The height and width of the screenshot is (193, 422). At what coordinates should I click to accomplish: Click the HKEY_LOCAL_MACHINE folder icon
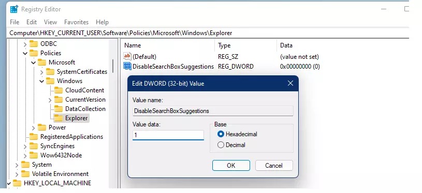[x=17, y=183]
